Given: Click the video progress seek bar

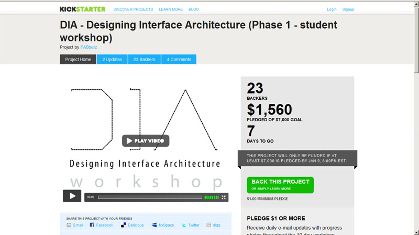Looking at the screenshot, I should pyautogui.click(x=150, y=197).
